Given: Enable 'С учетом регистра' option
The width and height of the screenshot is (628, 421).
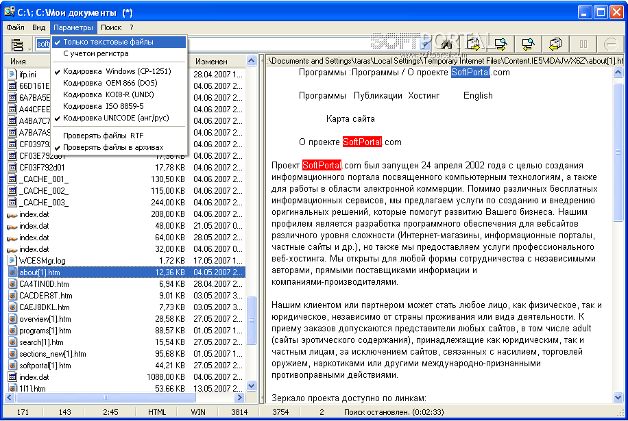Looking at the screenshot, I should [x=119, y=53].
